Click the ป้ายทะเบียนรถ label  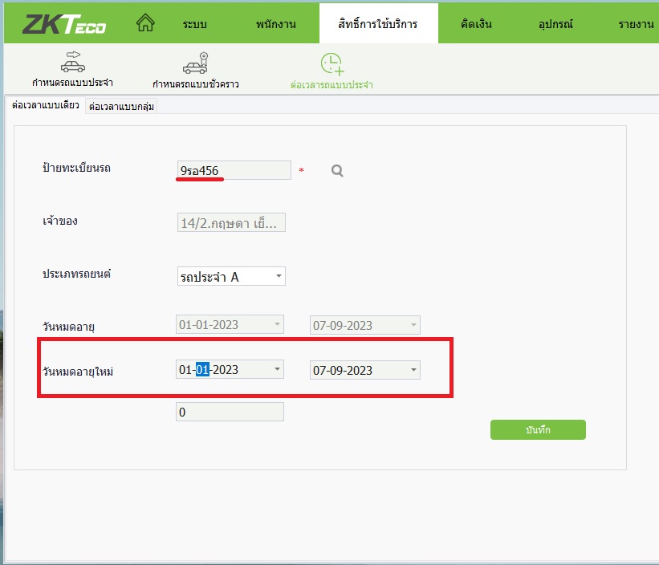click(76, 168)
